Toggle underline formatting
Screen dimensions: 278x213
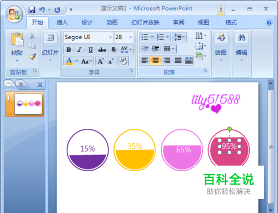click(91, 50)
